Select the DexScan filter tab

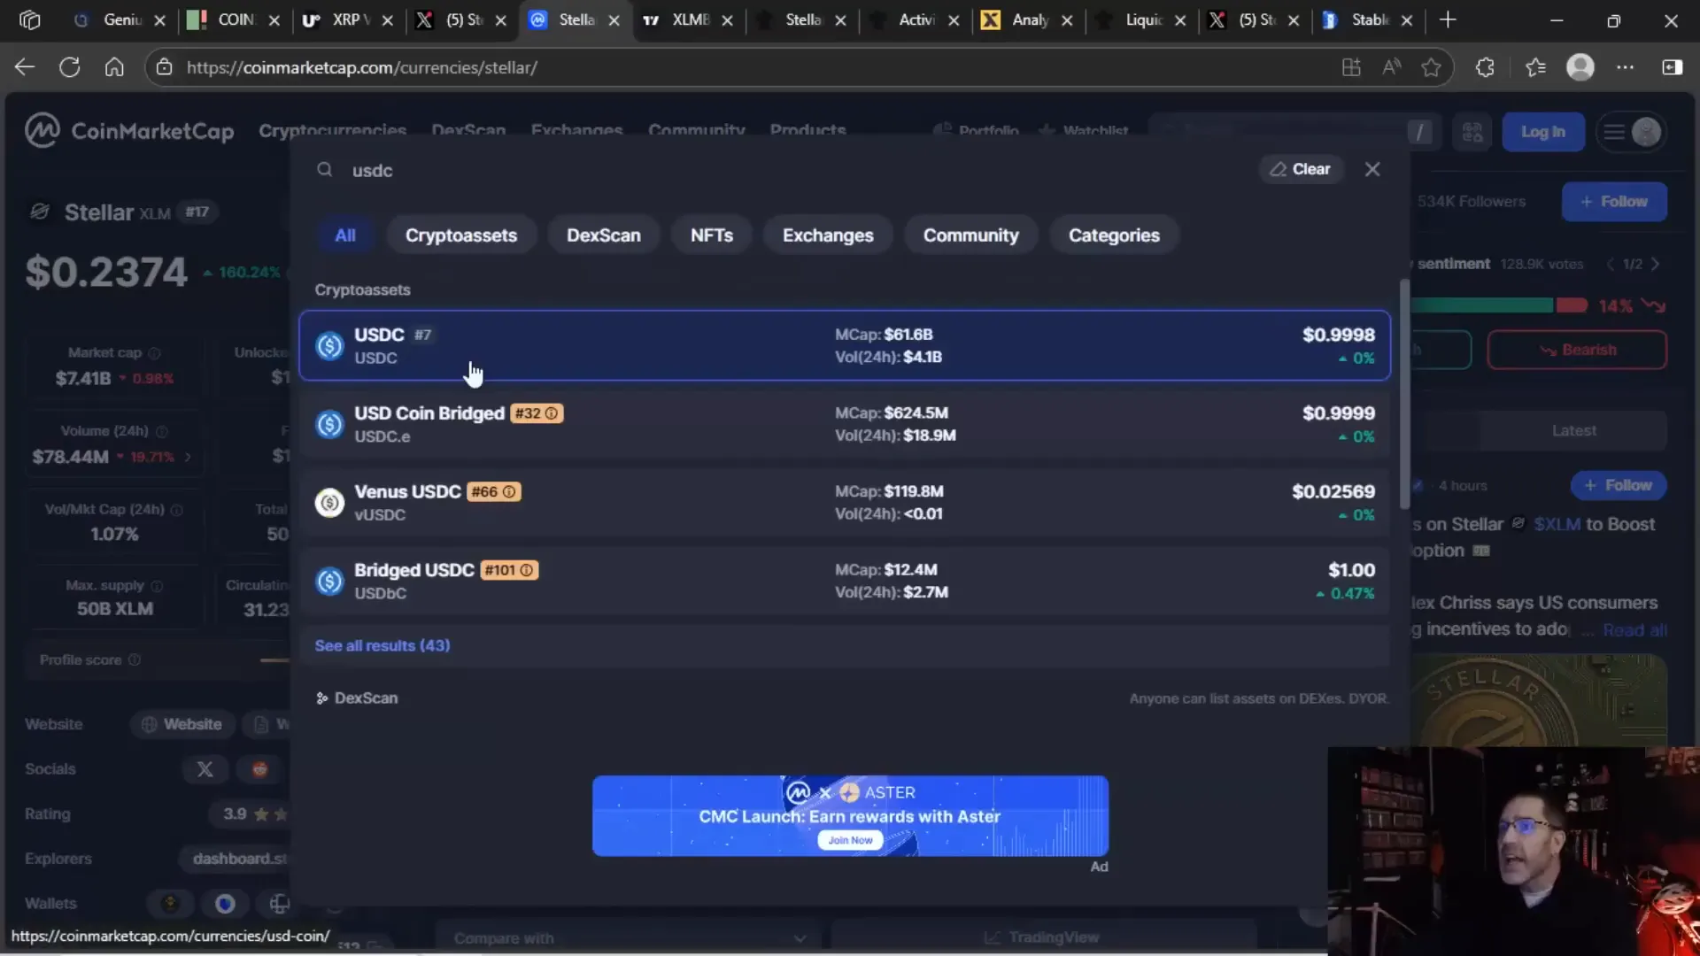pyautogui.click(x=604, y=235)
